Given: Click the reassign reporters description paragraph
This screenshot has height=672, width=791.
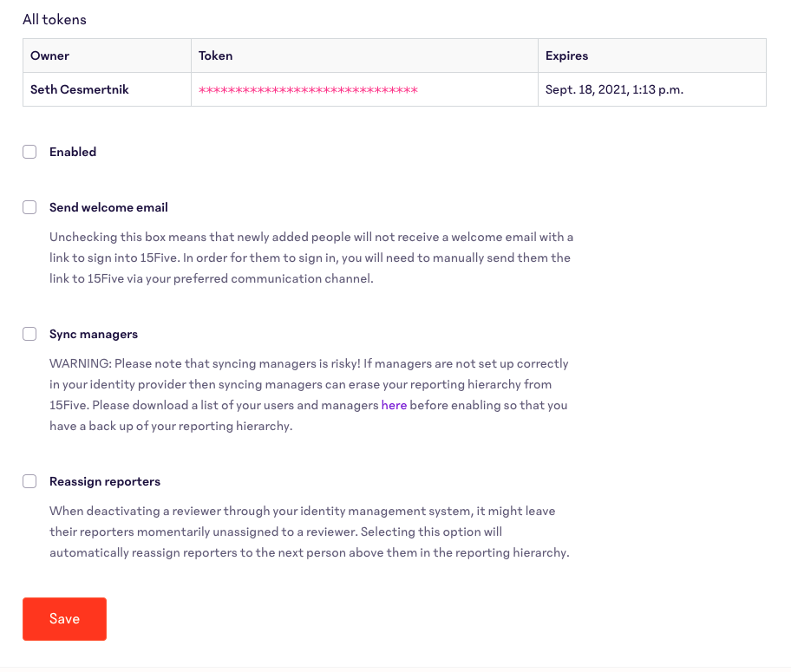Looking at the screenshot, I should (x=309, y=532).
